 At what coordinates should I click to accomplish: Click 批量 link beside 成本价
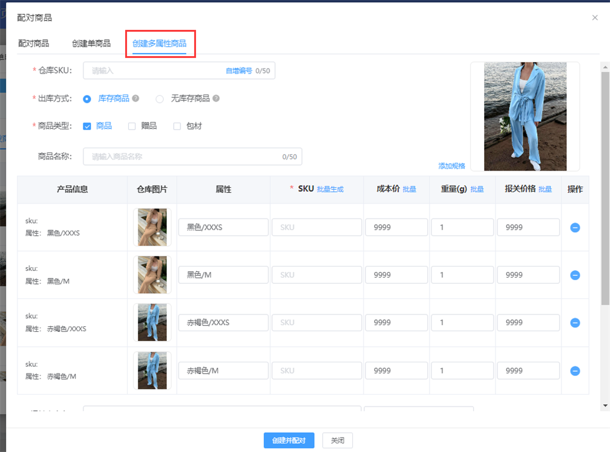[410, 189]
